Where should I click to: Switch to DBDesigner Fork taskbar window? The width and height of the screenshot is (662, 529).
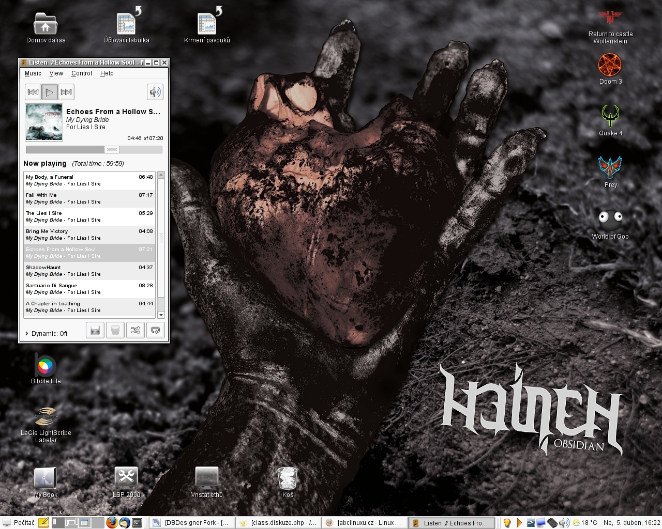pyautogui.click(x=191, y=523)
